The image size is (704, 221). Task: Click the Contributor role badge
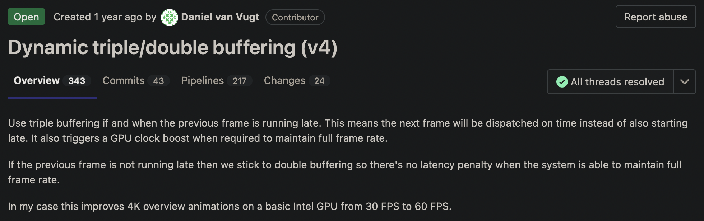pyautogui.click(x=295, y=18)
